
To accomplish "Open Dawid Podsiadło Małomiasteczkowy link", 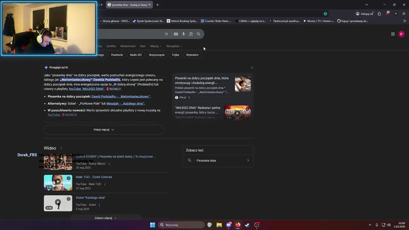I will click(x=121, y=96).
